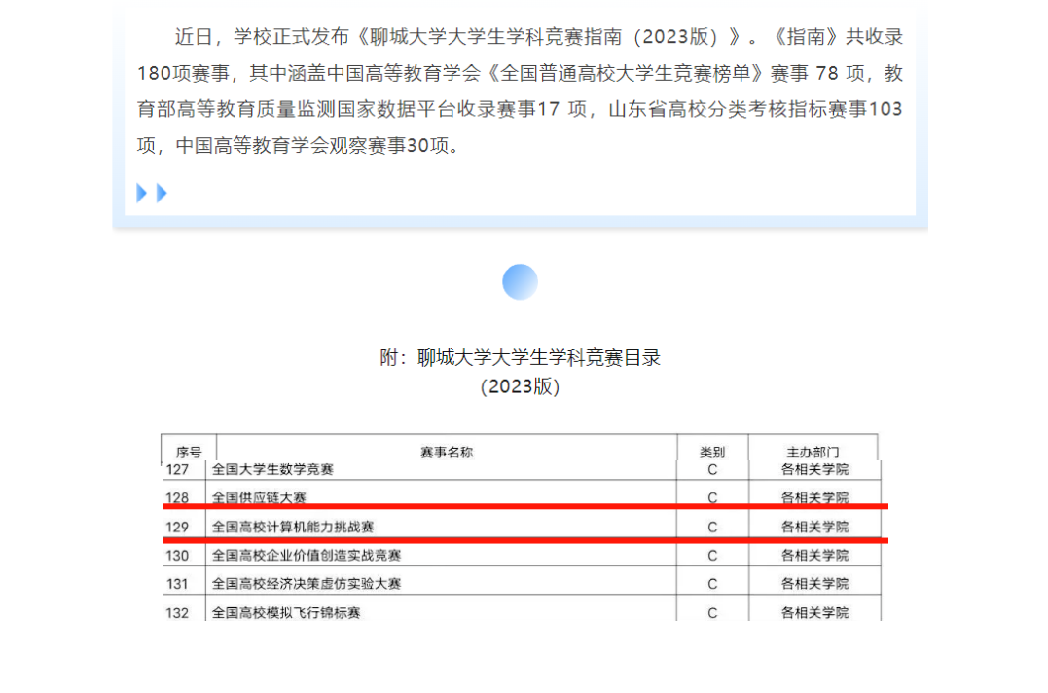1048x693 pixels.
Task: Click the 序号 column header
Action: [x=189, y=453]
